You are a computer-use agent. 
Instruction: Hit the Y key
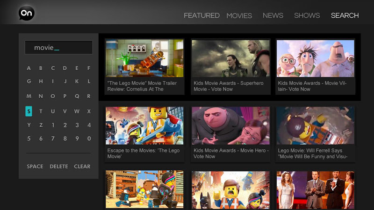pos(29,125)
